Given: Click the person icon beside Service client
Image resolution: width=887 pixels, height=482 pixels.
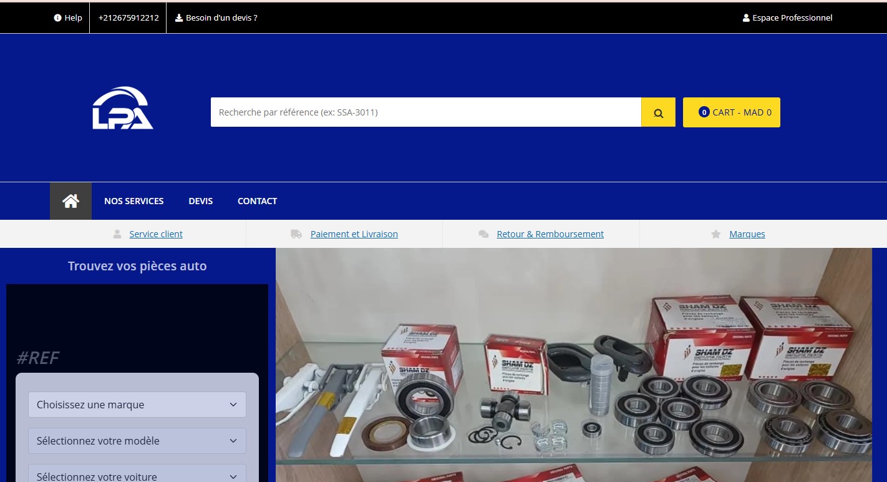Looking at the screenshot, I should [x=117, y=234].
